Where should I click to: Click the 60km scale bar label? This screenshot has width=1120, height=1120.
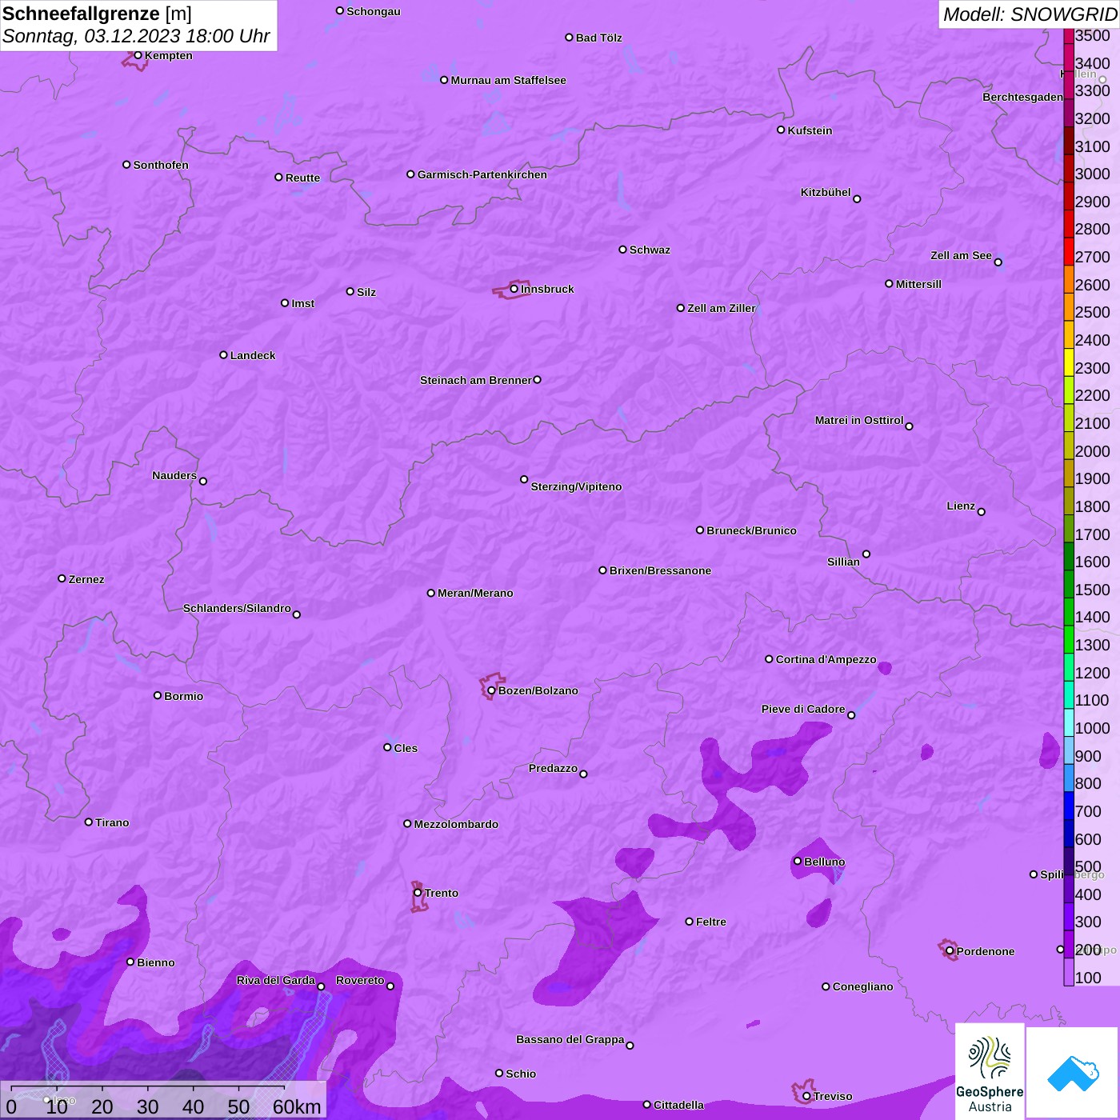[297, 1106]
